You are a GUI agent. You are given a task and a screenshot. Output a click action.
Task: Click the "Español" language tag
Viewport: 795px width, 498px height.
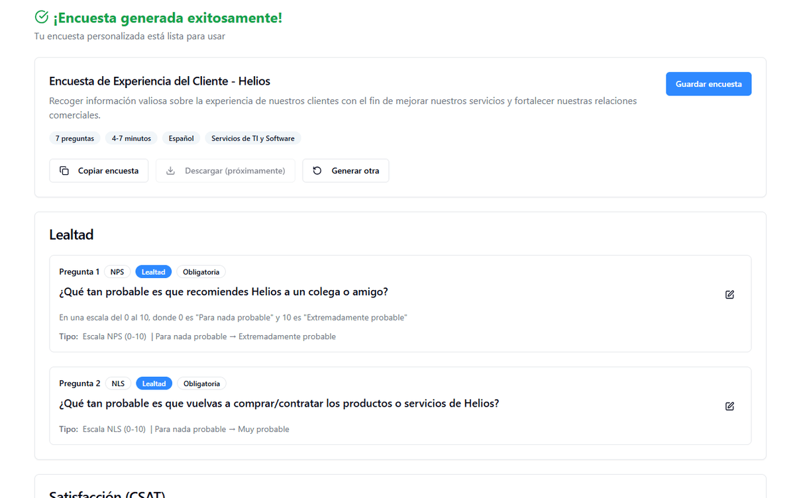[181, 138]
